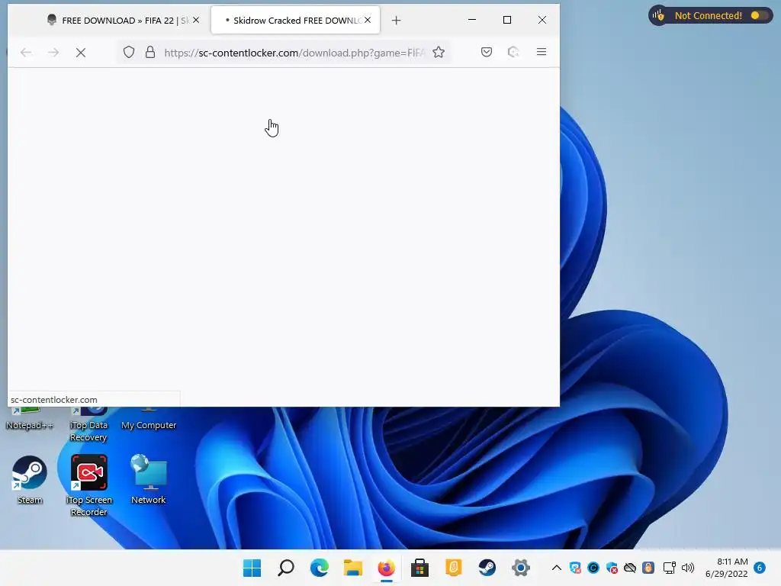
Task: Open a new browser tab
Action: (x=396, y=21)
